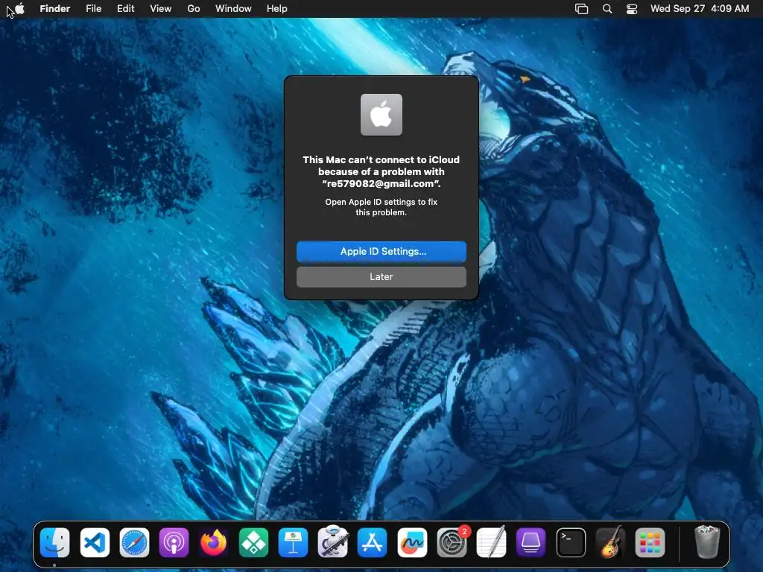
Task: Open Launchpad from the Dock
Action: [x=650, y=542]
